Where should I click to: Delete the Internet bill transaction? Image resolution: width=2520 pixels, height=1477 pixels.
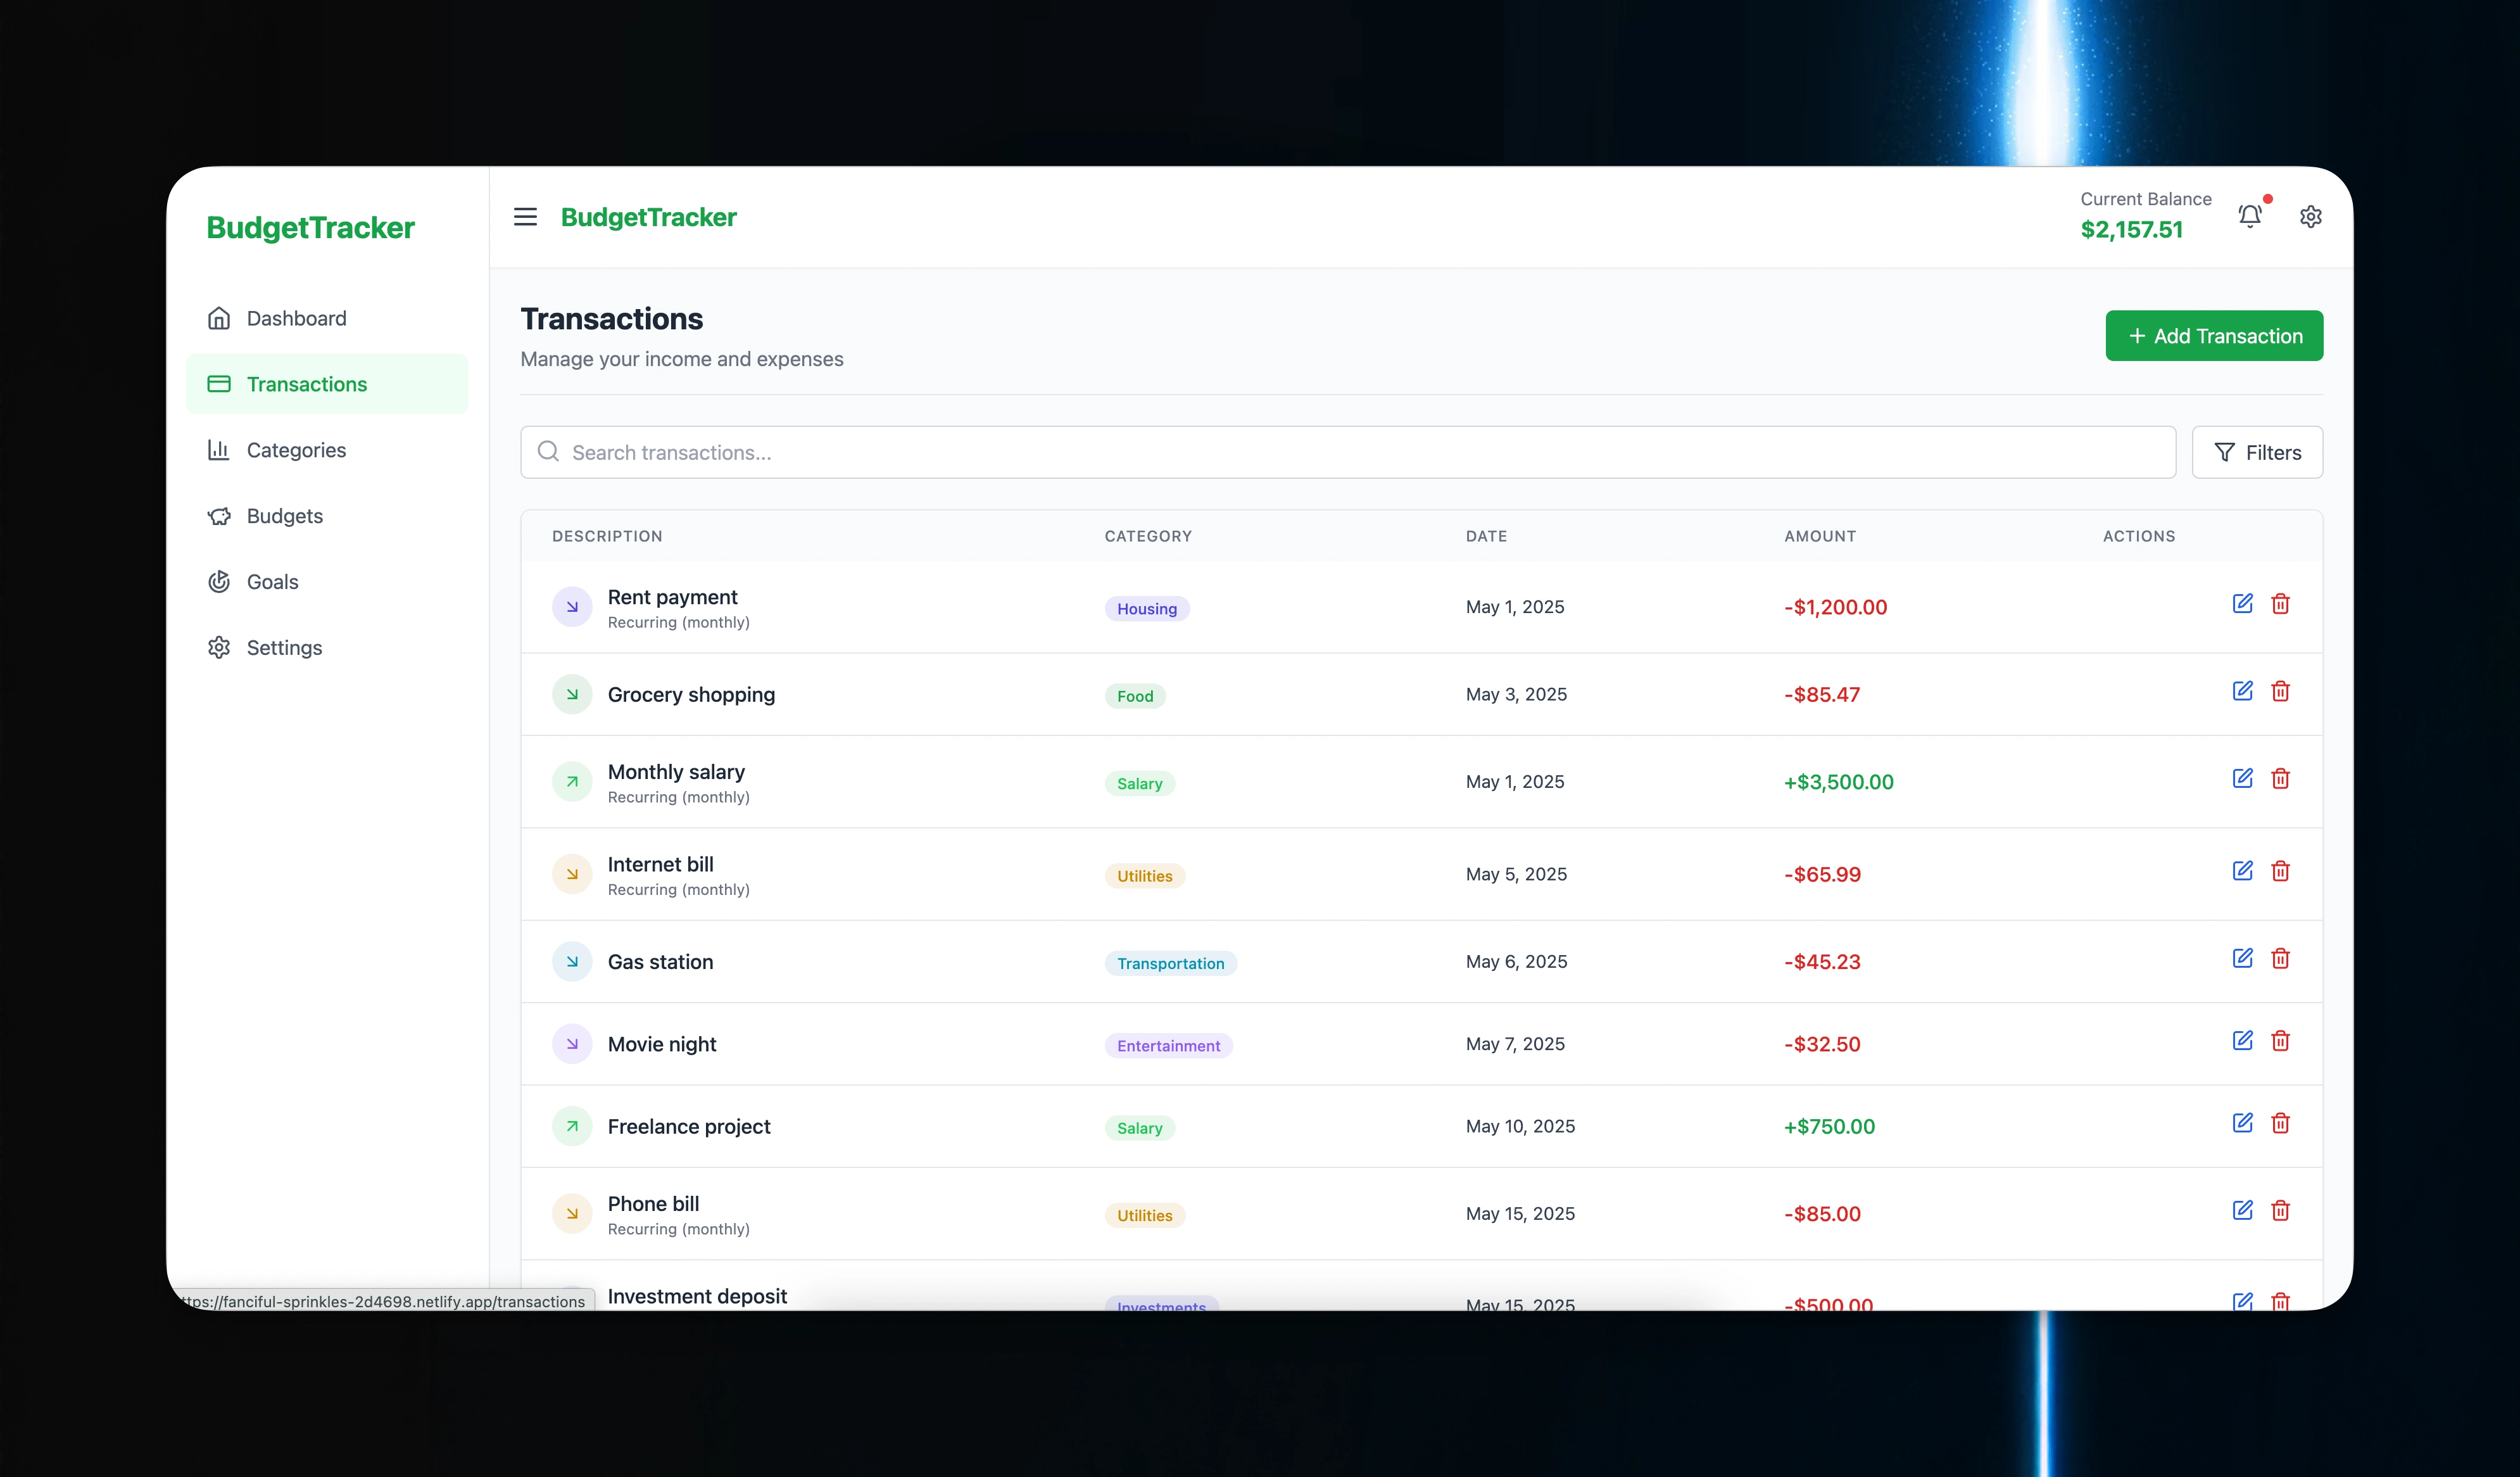tap(2280, 871)
